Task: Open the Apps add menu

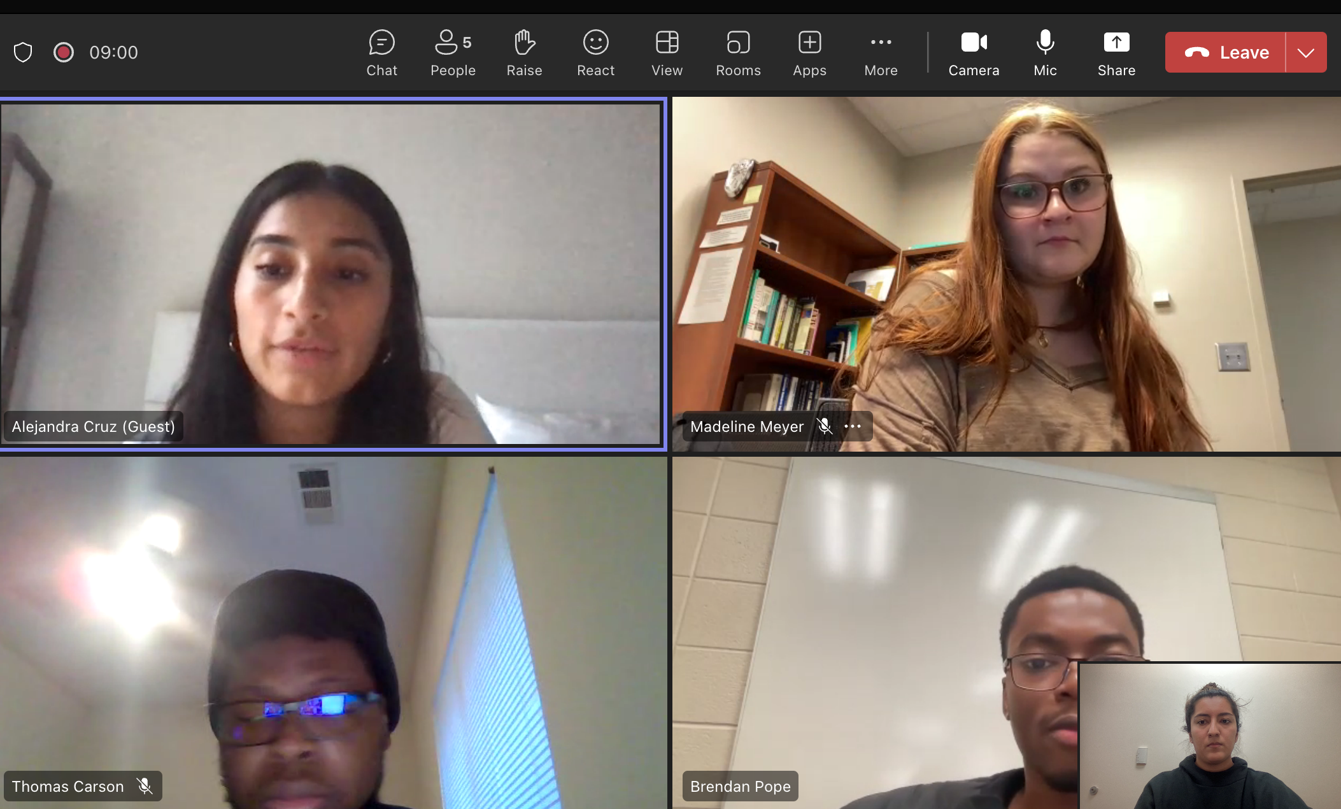Action: click(809, 53)
